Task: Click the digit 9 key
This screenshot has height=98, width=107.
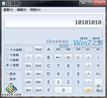Action: (78, 66)
